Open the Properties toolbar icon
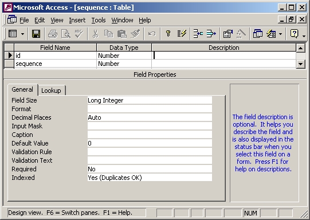The width and height of the screenshot is (310, 220). pos(227,34)
